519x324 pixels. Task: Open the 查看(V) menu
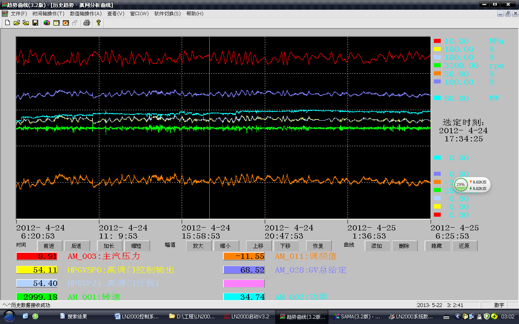pyautogui.click(x=116, y=13)
